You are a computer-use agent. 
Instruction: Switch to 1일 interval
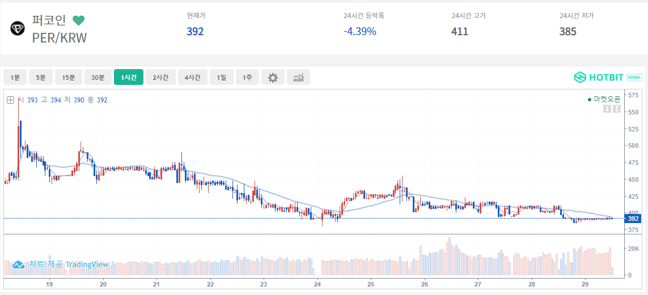(x=222, y=77)
